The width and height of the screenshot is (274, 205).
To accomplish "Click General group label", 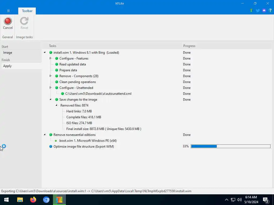I will (7, 37).
